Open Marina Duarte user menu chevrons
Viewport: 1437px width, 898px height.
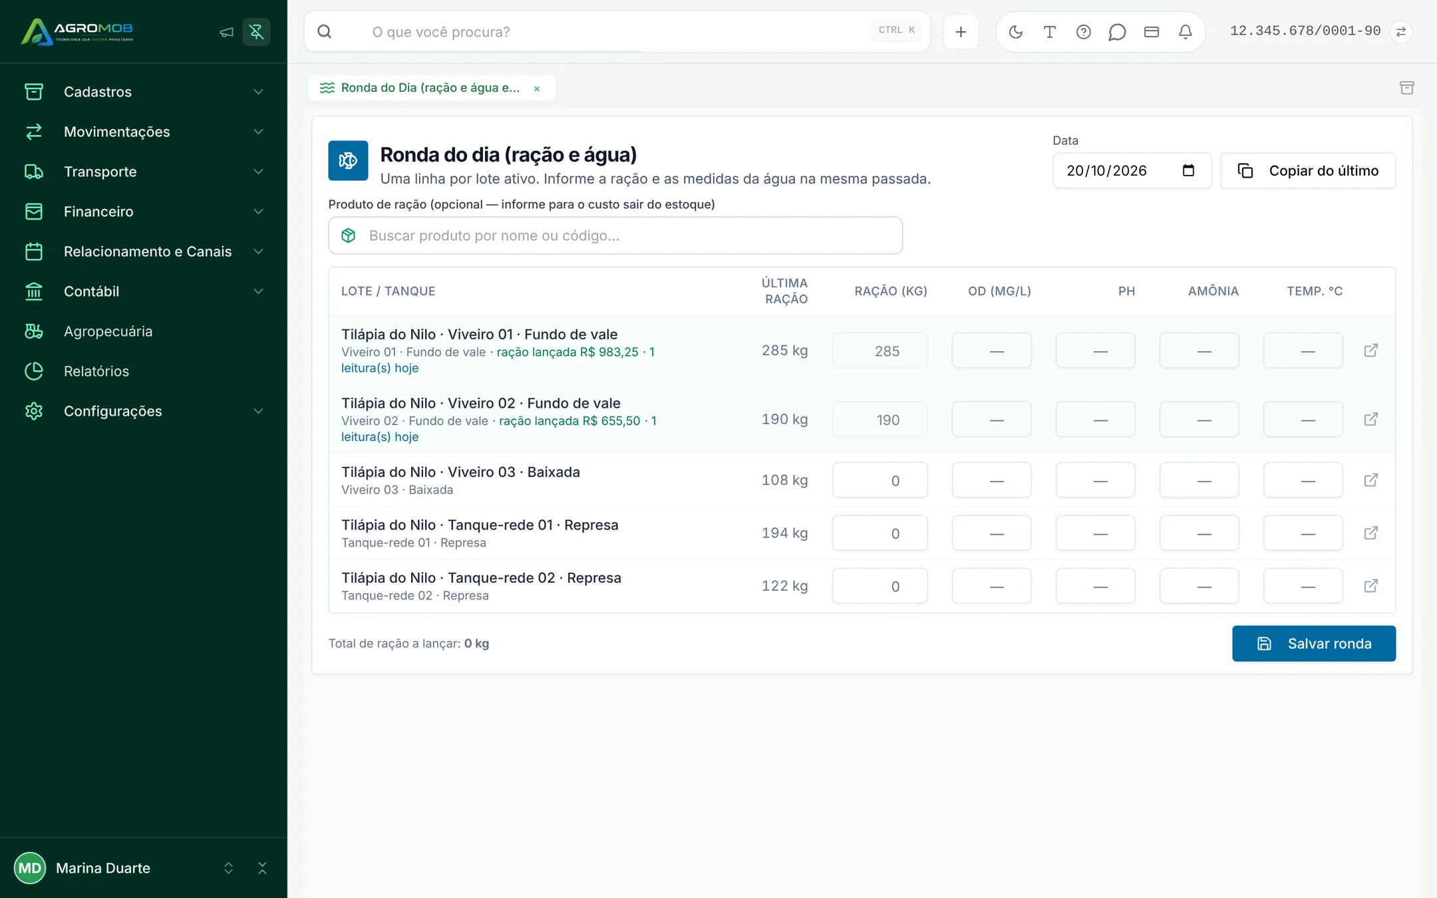coord(228,868)
